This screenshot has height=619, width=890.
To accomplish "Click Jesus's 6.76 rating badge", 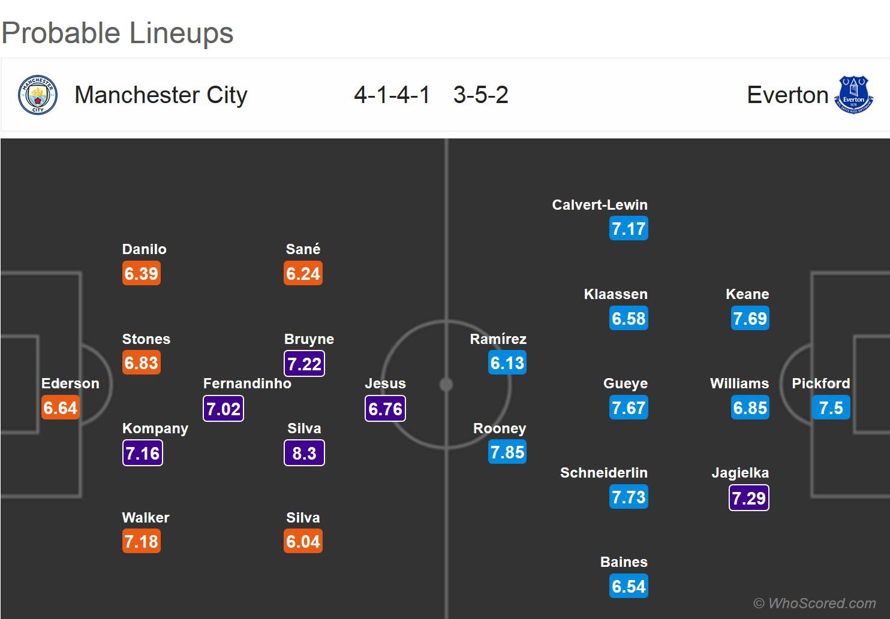I will 385,409.
